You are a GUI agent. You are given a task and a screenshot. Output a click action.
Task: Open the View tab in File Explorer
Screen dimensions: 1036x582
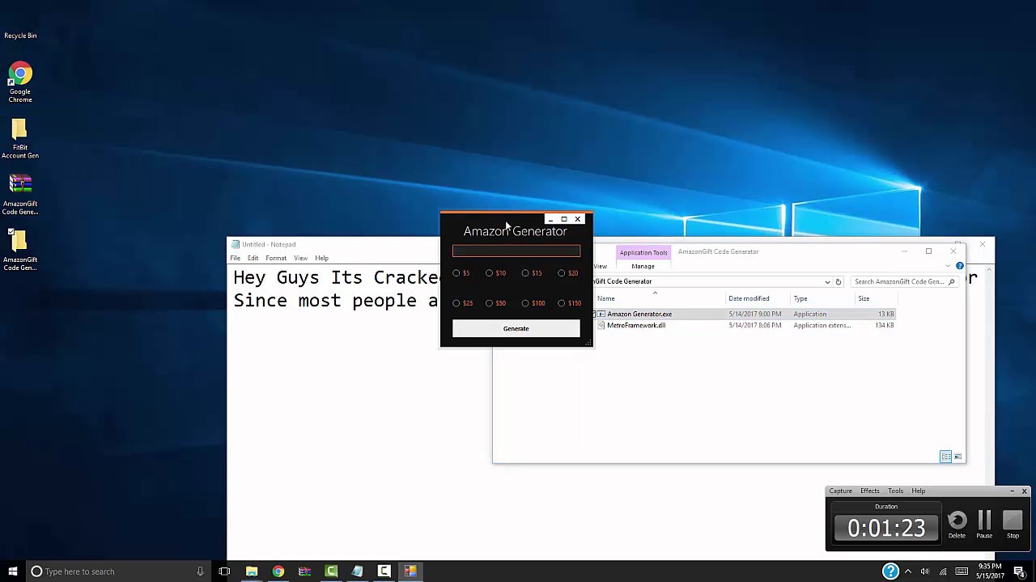[x=601, y=266]
